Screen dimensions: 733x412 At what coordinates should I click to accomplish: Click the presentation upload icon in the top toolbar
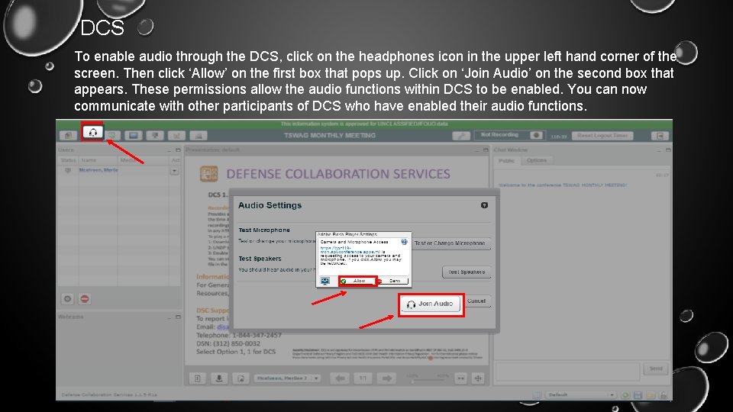[x=155, y=136]
